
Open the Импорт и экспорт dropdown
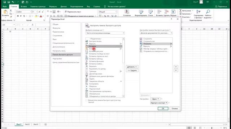pyautogui.click(x=159, y=103)
